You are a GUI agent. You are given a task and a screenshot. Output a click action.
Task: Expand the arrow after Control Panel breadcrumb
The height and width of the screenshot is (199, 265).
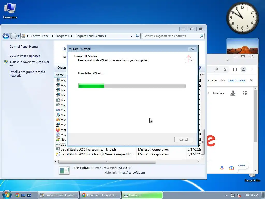52,36
